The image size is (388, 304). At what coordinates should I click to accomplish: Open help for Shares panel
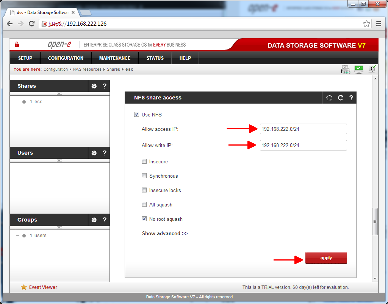coord(105,86)
